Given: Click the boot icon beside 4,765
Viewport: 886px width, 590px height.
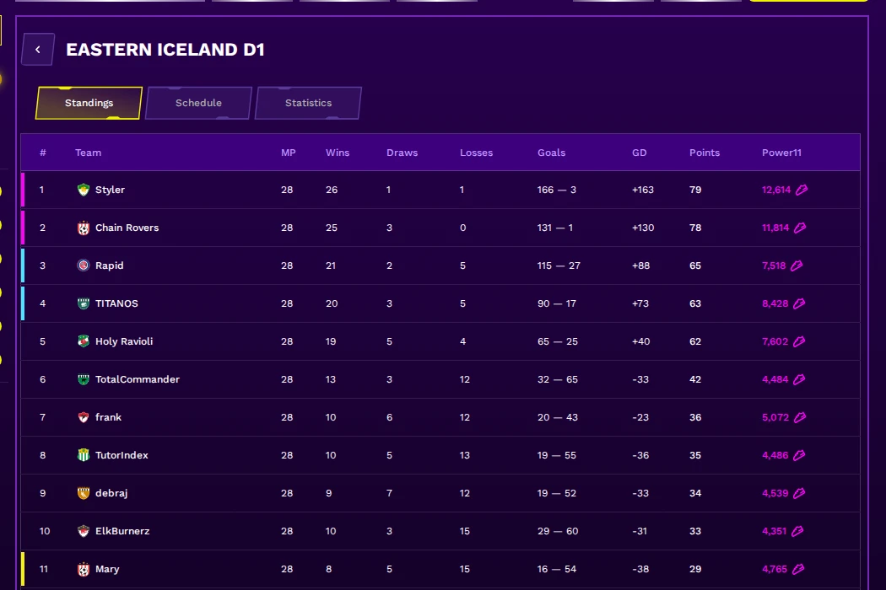Looking at the screenshot, I should (798, 569).
